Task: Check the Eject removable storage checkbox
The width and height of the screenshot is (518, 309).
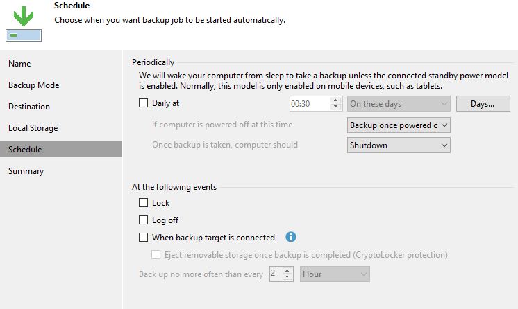Action: [x=156, y=255]
